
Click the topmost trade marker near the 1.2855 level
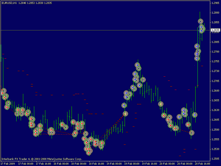pyautogui.click(x=200, y=22)
